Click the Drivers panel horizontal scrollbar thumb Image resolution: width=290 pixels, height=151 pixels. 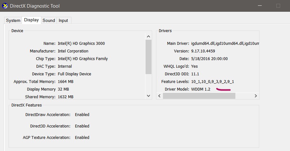(199, 96)
